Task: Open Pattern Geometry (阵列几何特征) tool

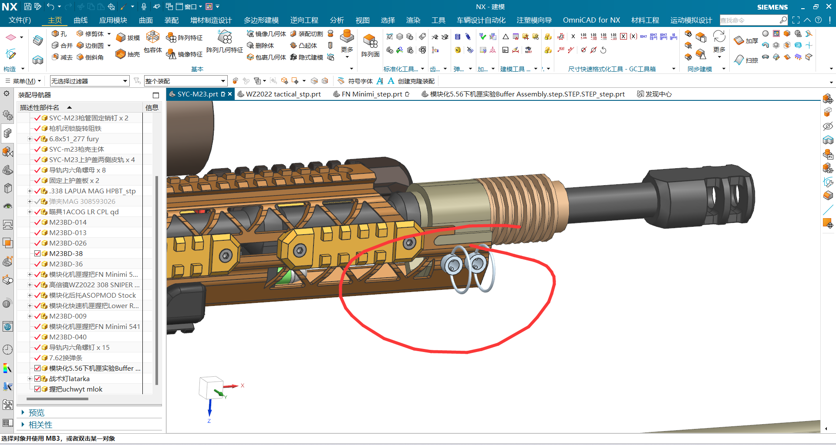Action: (x=225, y=42)
